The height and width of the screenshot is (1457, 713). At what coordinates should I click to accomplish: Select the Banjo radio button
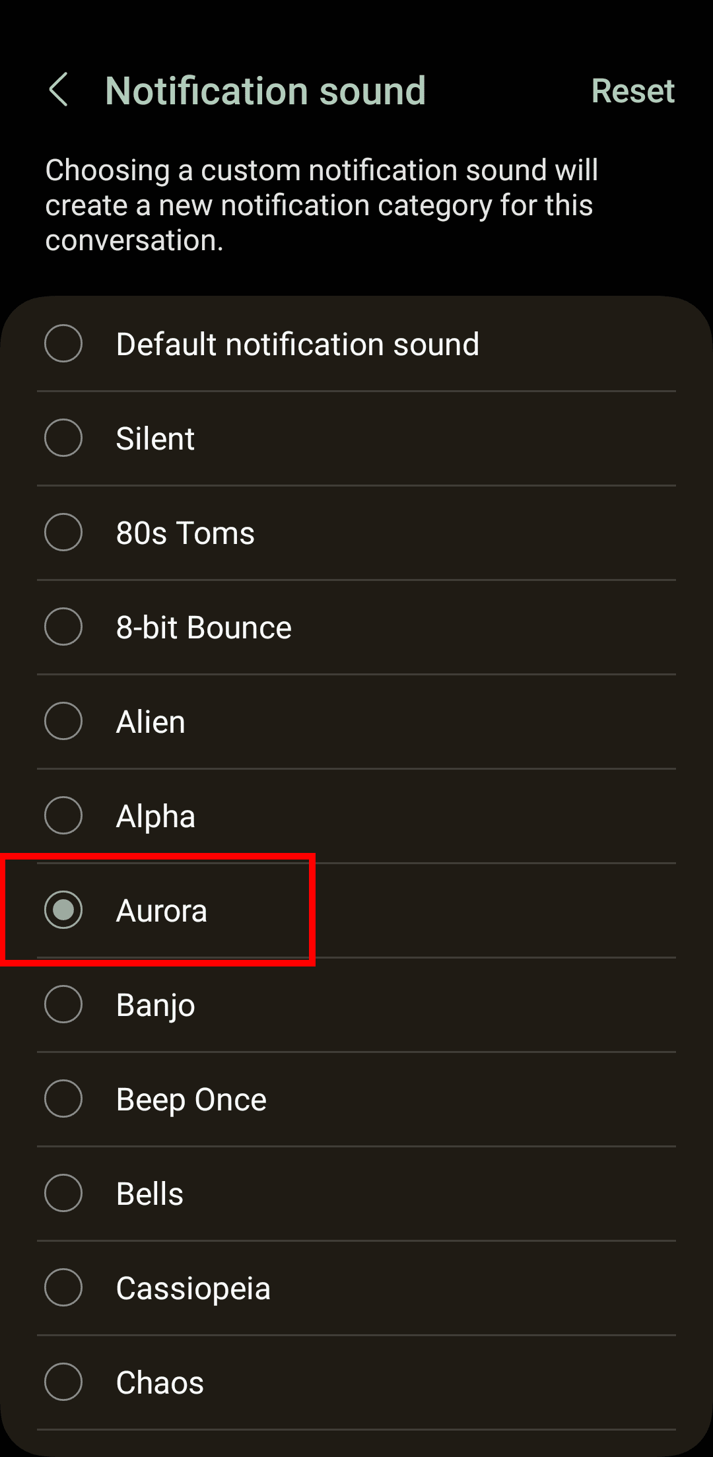(x=63, y=1004)
